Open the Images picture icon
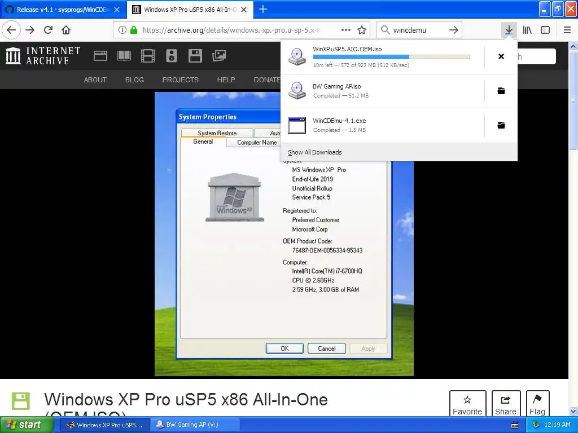 pos(219,56)
